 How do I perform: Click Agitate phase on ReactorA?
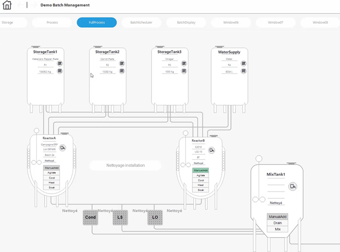(x=51, y=172)
